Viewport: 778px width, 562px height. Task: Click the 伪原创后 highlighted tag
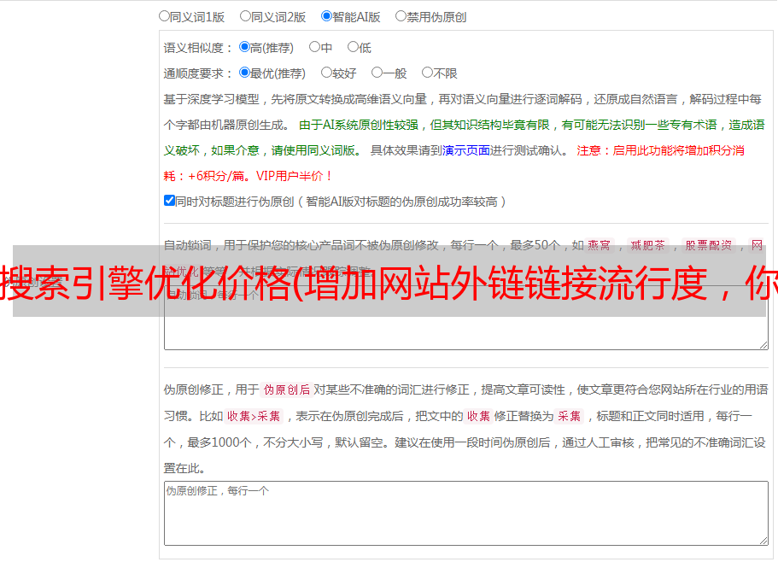point(287,389)
